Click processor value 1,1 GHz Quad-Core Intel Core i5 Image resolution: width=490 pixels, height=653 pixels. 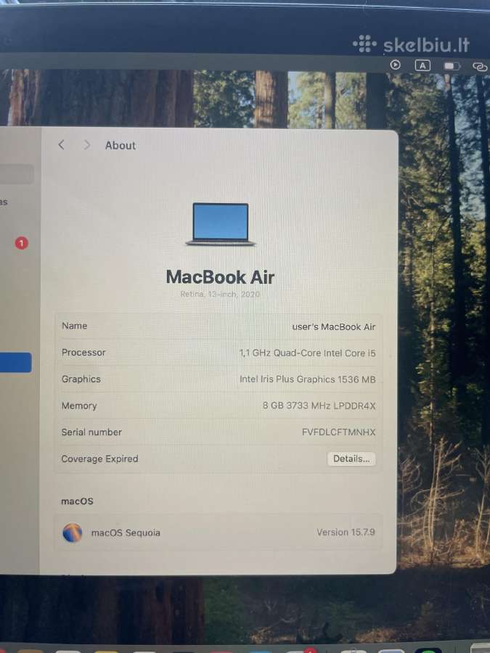tap(307, 353)
